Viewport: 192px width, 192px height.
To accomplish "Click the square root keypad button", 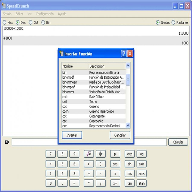I will [89, 154].
